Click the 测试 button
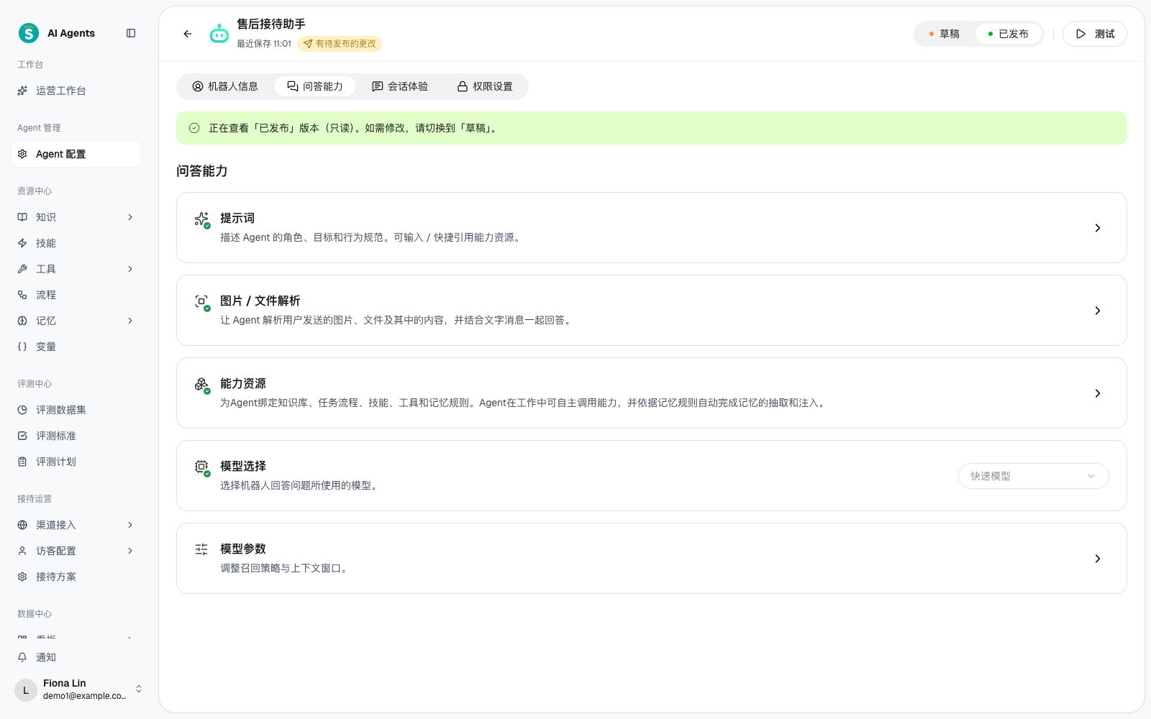1151x719 pixels. click(x=1095, y=34)
